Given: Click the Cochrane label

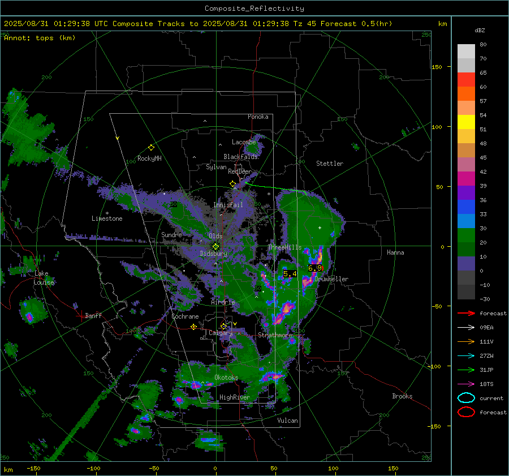Looking at the screenshot, I should coord(185,316).
